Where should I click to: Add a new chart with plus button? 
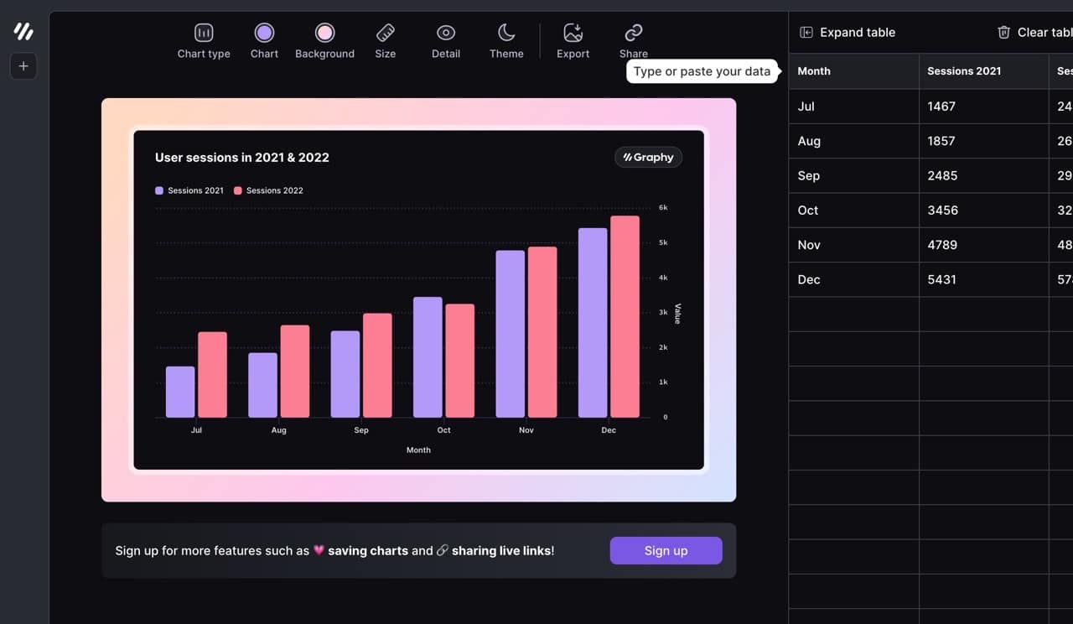(23, 66)
